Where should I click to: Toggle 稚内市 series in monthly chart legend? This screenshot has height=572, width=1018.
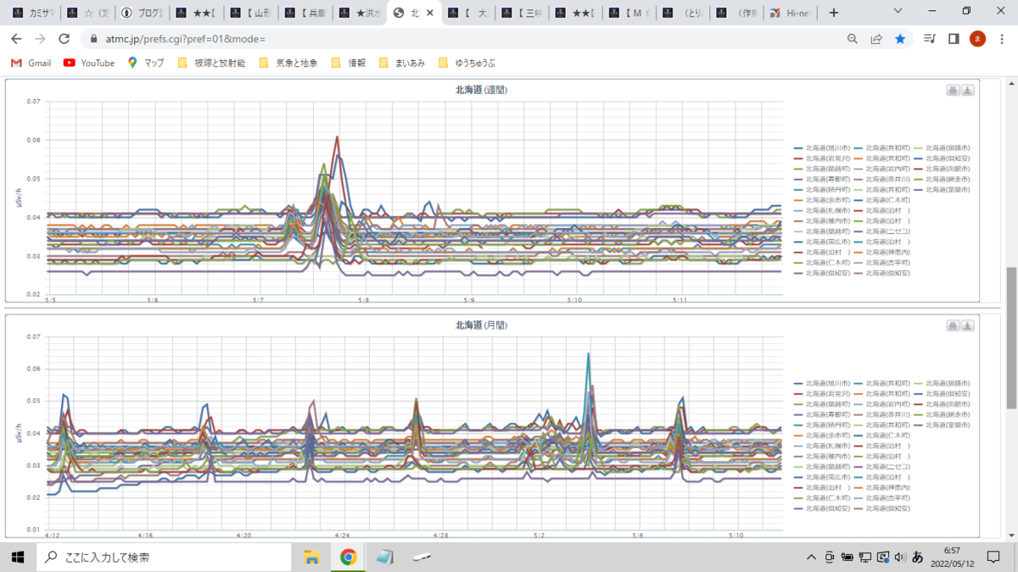pos(822,457)
